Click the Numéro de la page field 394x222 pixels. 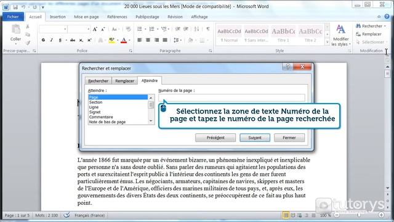click(231, 97)
